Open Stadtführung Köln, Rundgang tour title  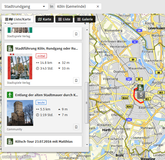pyautogui.click(x=47, y=48)
